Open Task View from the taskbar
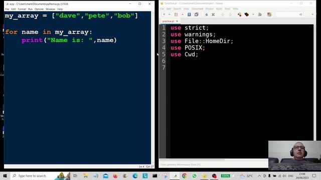Image resolution: width=321 pixels, height=180 pixels. [75, 175]
